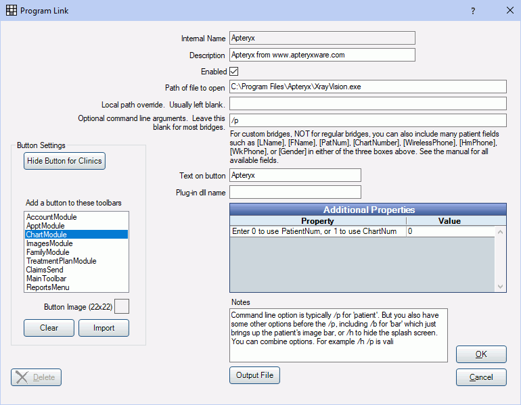This screenshot has height=405, width=521.
Task: Click the command line arguments field
Action: click(368, 120)
